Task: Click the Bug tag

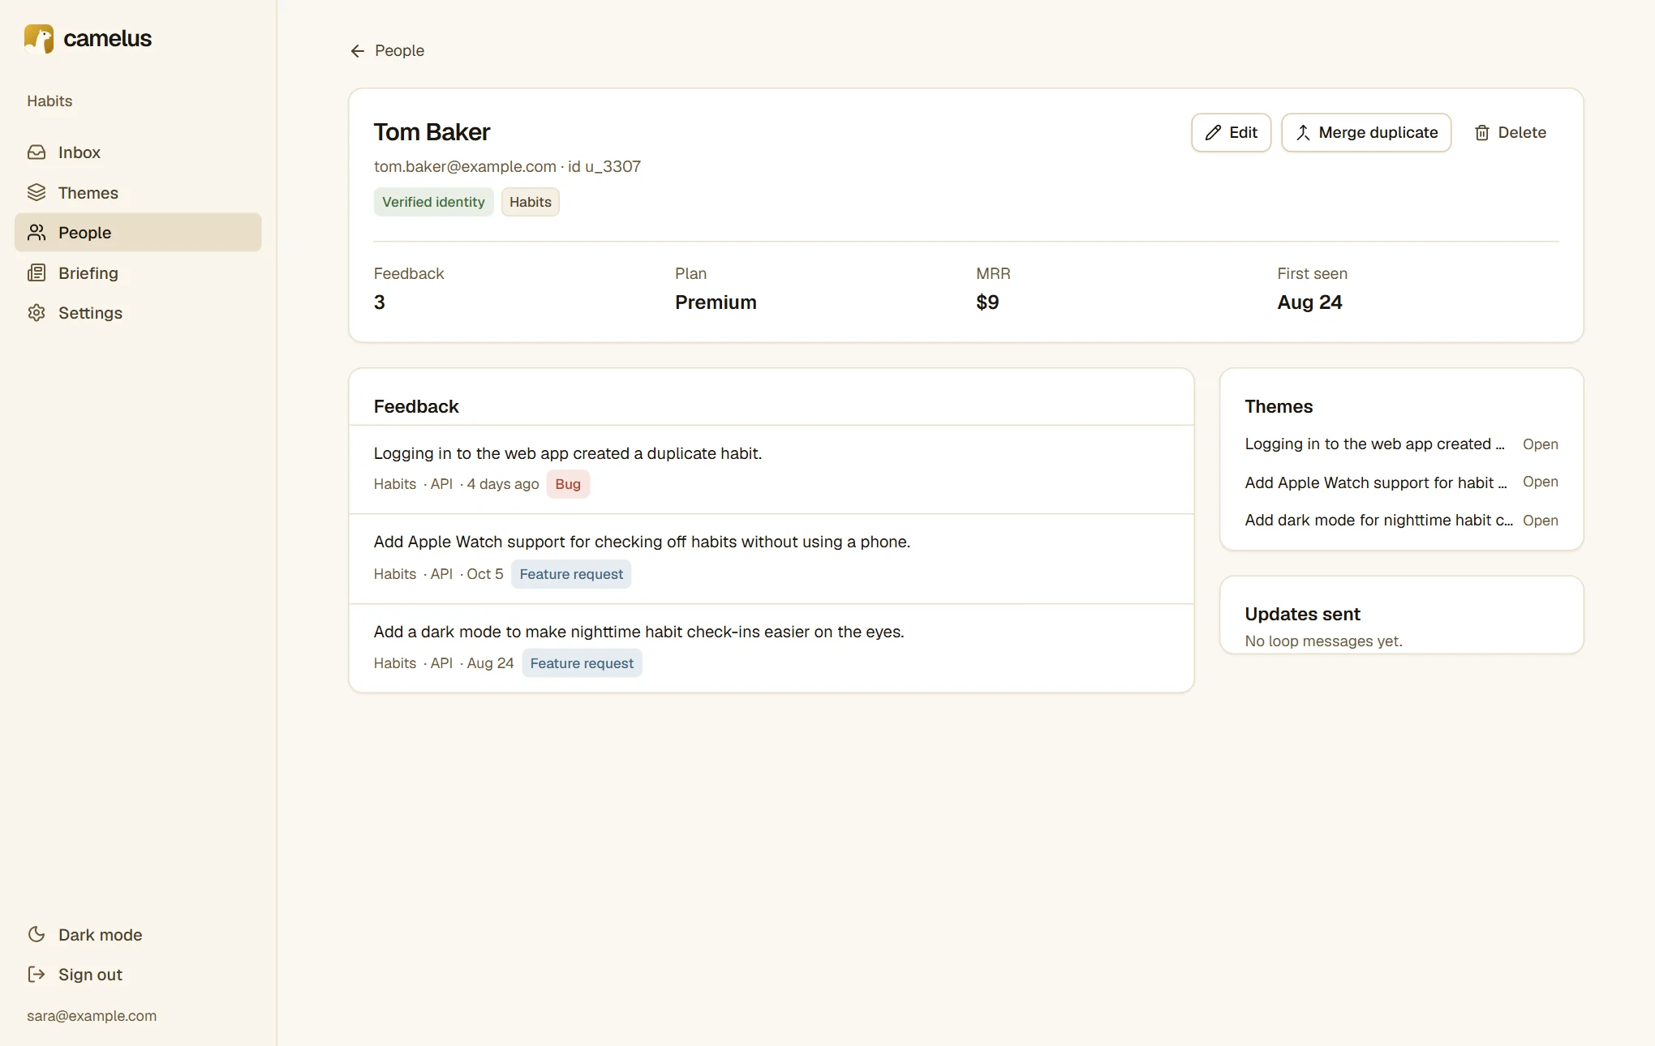Action: (568, 484)
